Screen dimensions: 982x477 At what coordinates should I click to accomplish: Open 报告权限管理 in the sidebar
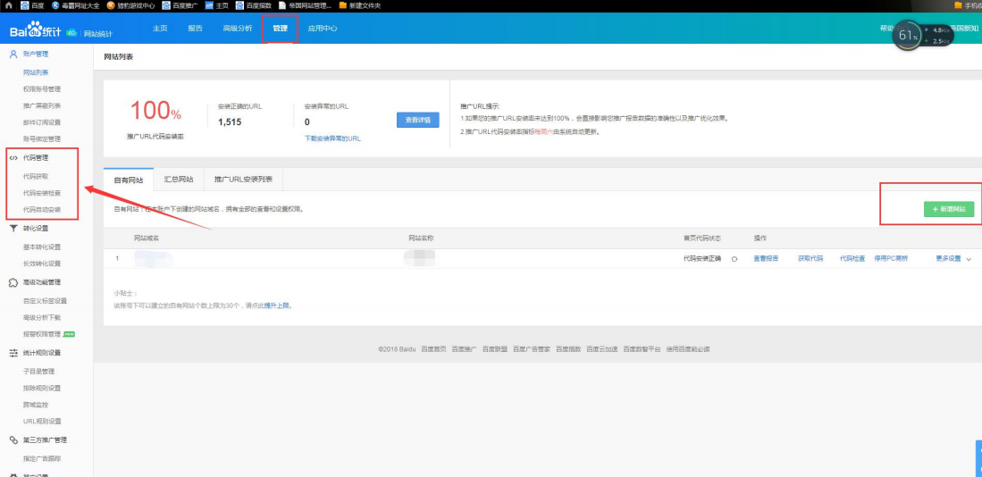pyautogui.click(x=42, y=334)
